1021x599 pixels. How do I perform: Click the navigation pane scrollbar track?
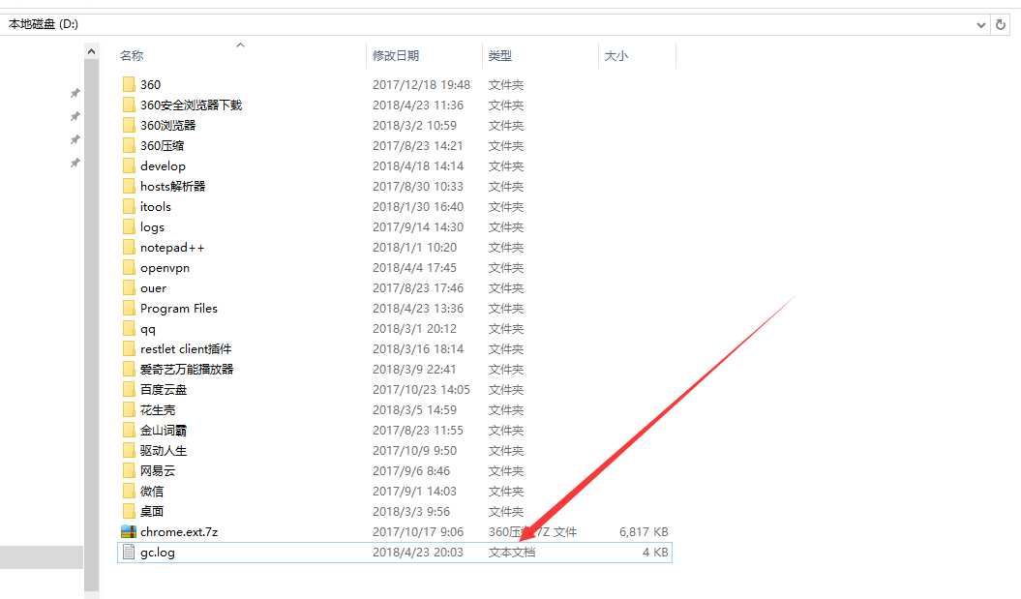[x=91, y=325]
